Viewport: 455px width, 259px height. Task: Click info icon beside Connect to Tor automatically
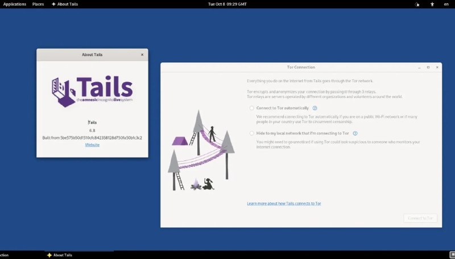coord(315,108)
